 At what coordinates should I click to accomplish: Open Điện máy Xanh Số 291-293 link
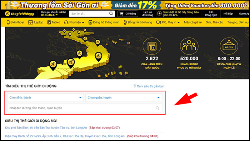coord(65,136)
